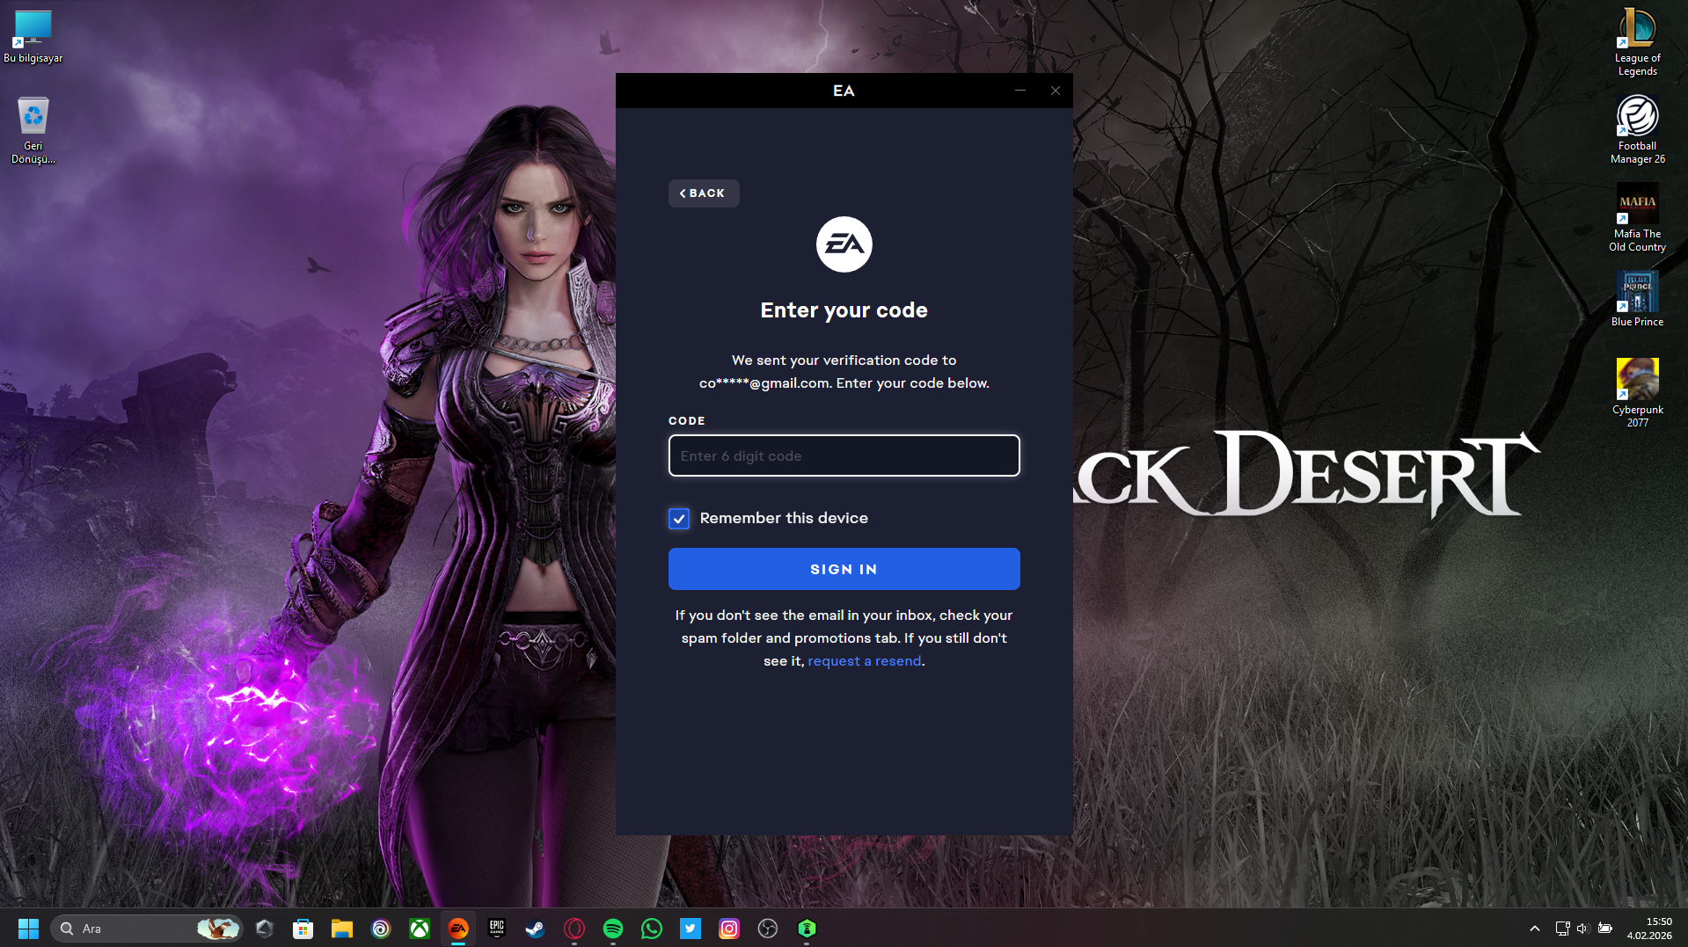
Task: Click the 6 digit code input field
Action: (x=844, y=455)
